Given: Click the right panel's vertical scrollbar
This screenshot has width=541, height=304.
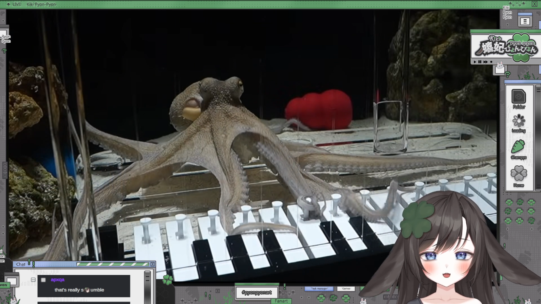Looking at the screenshot, I should point(538,137).
